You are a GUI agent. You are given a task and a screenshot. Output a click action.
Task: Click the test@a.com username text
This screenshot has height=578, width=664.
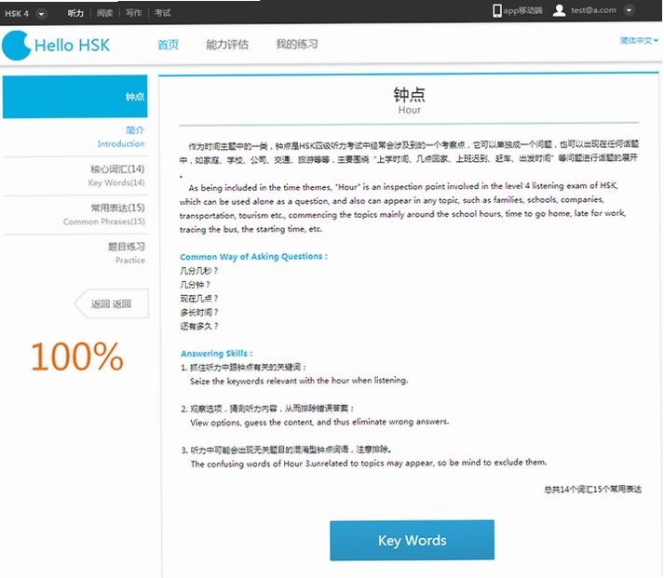coord(593,10)
